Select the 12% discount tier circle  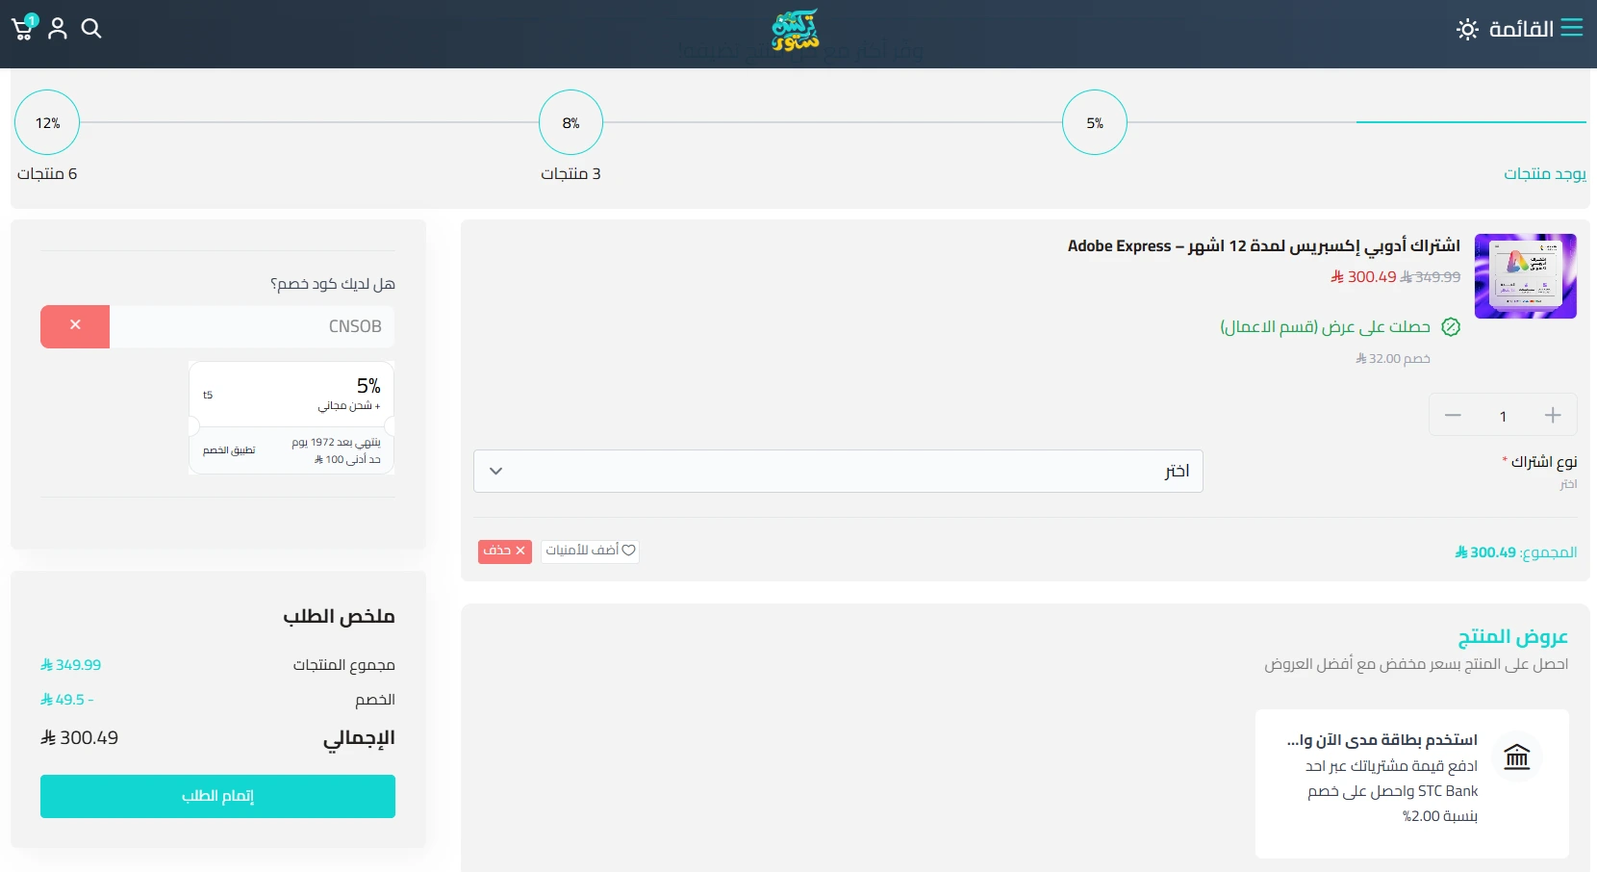pyautogui.click(x=47, y=122)
